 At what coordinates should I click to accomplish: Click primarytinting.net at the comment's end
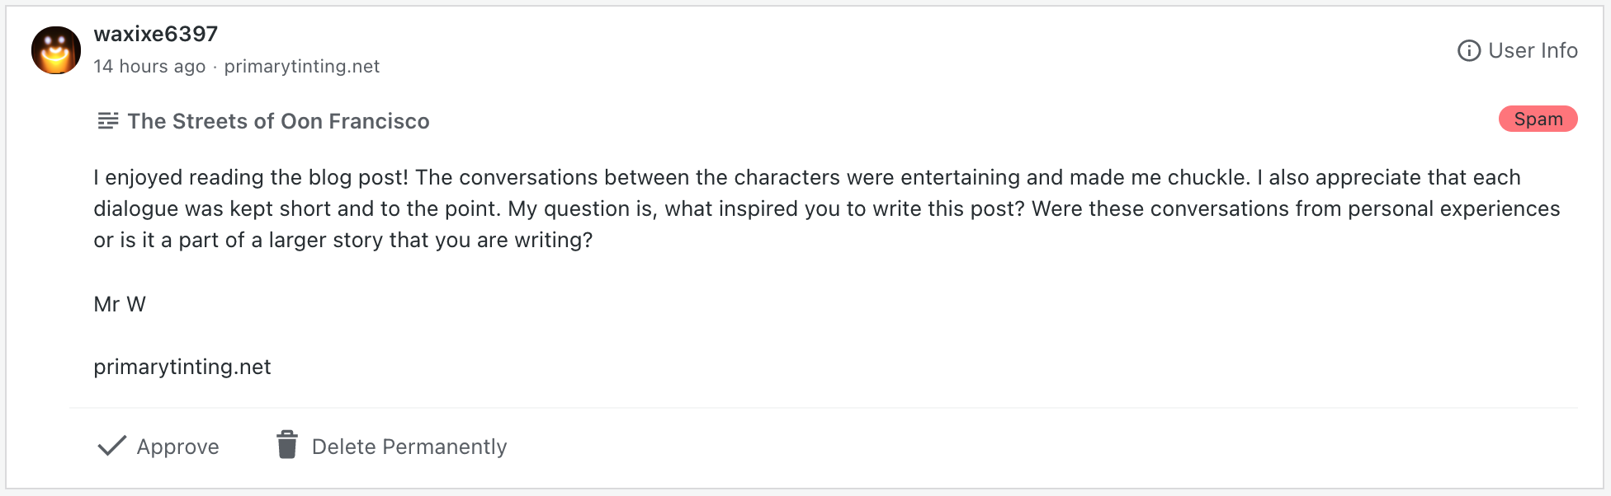(182, 367)
